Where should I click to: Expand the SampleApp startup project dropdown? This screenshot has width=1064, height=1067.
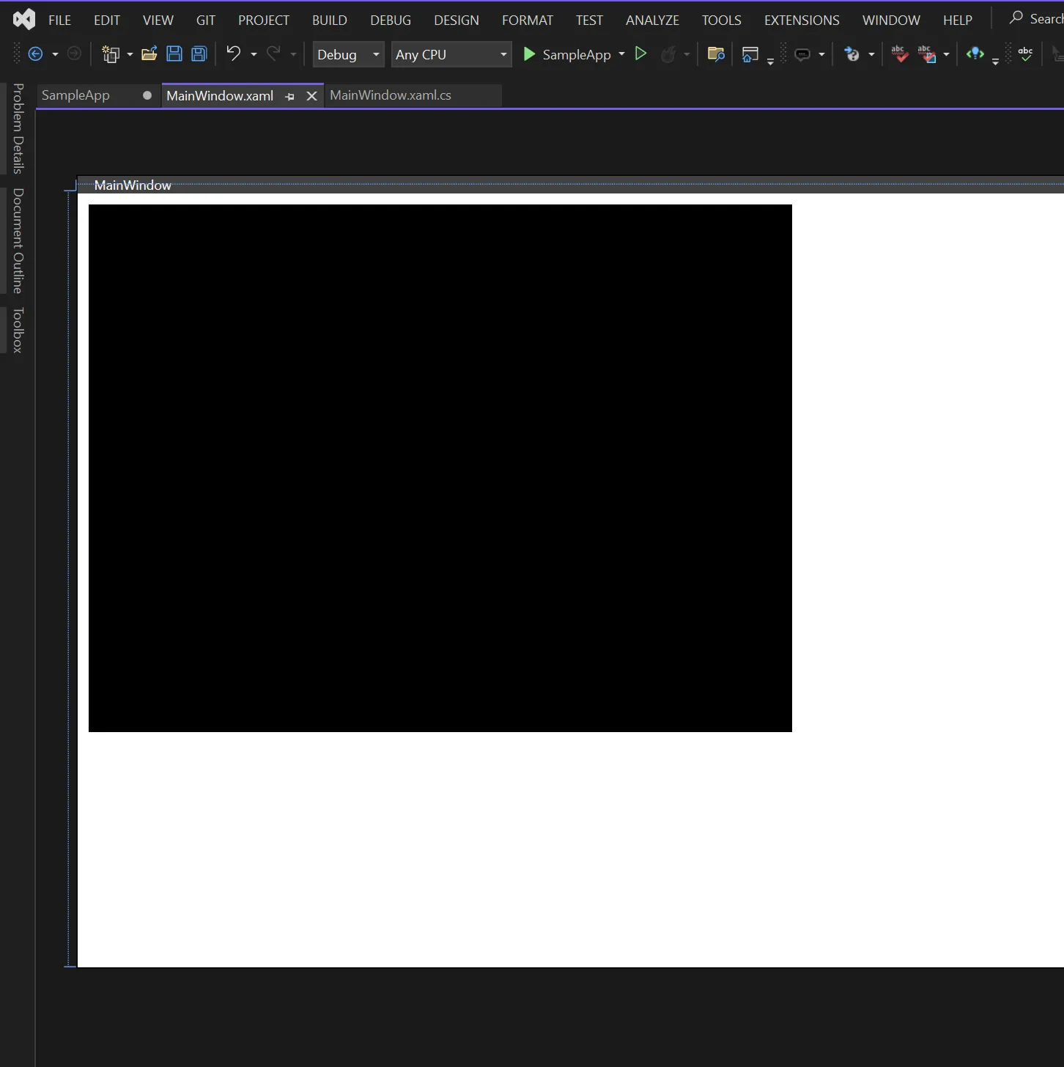click(x=621, y=54)
